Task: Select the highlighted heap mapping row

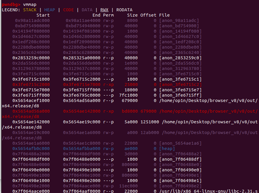Action: coord(89,149)
